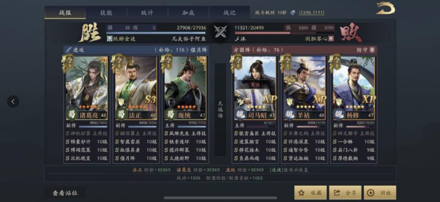This screenshot has width=440, height=202.
Task: Switch to the 技能 tab
Action: point(106,13)
